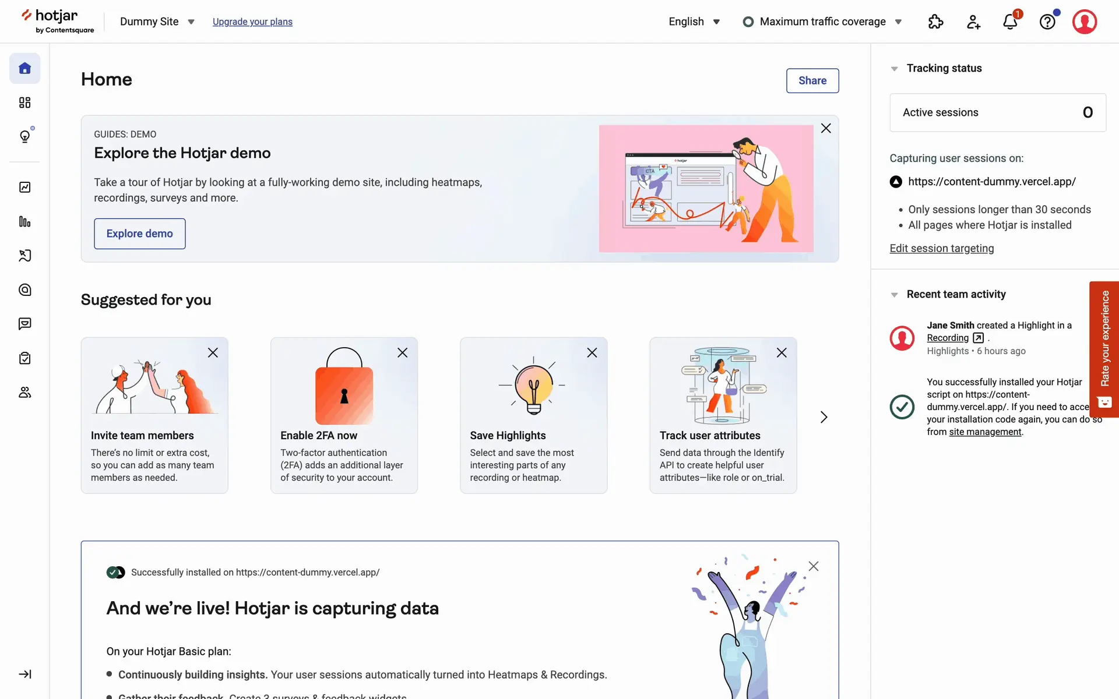
Task: Expand the sidebar with arrow icon
Action: coord(24,674)
